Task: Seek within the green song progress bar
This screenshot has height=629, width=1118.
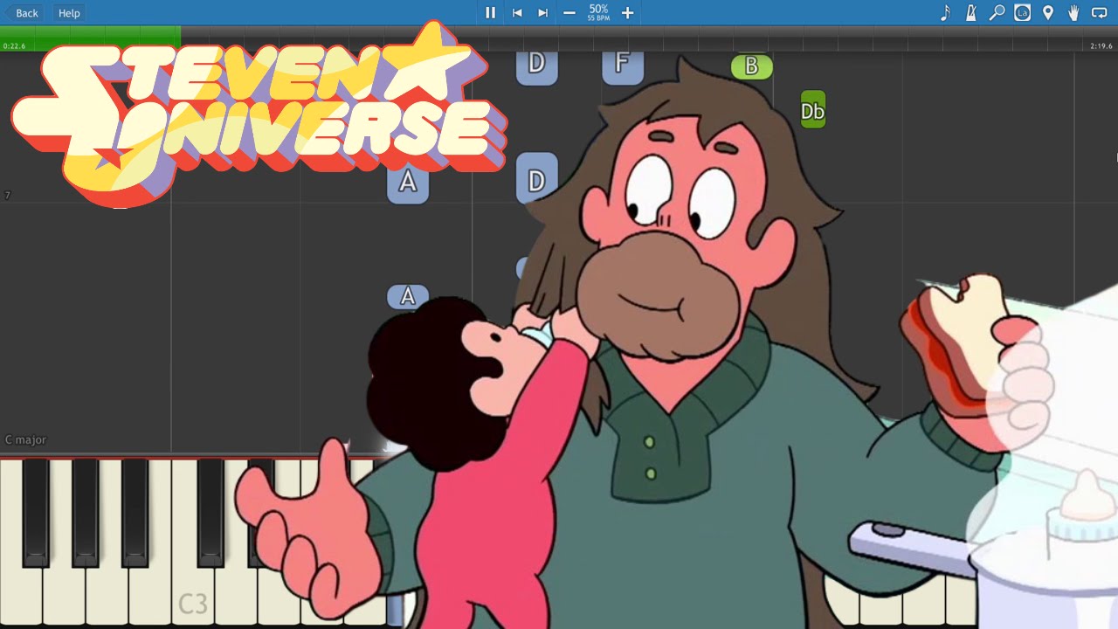Action: coord(91,38)
